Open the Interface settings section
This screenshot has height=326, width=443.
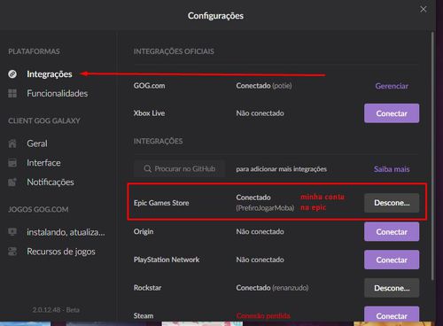tap(43, 163)
